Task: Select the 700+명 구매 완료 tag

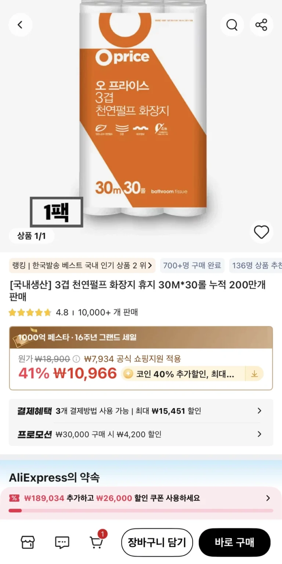Action: tap(192, 265)
